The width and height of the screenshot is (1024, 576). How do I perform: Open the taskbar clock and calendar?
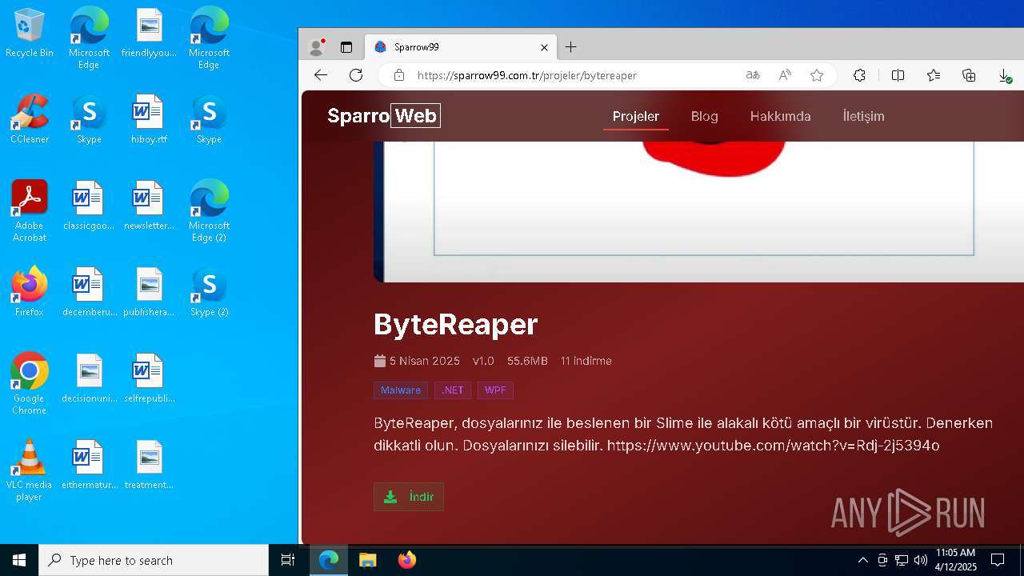956,560
